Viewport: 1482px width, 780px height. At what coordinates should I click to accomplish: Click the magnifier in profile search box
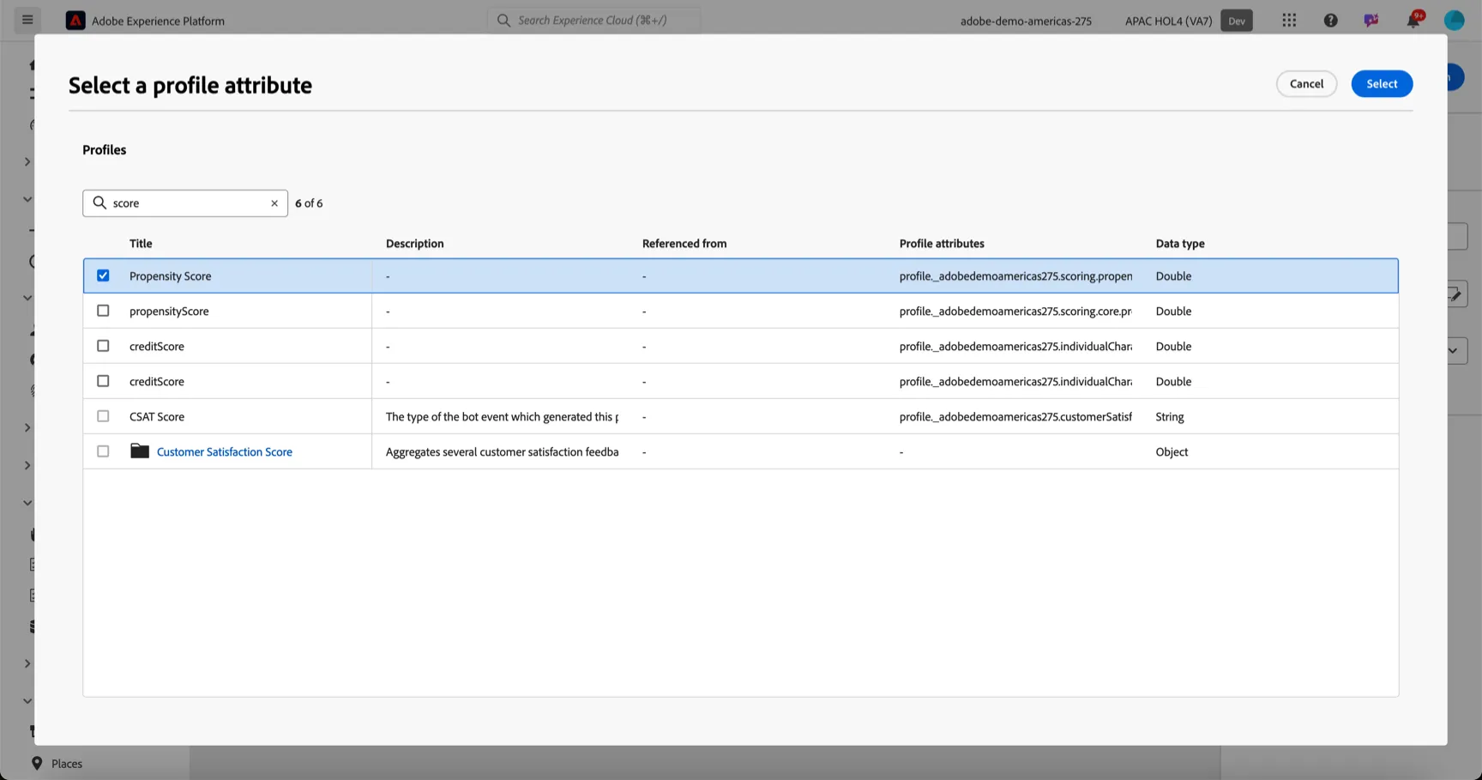tap(99, 203)
